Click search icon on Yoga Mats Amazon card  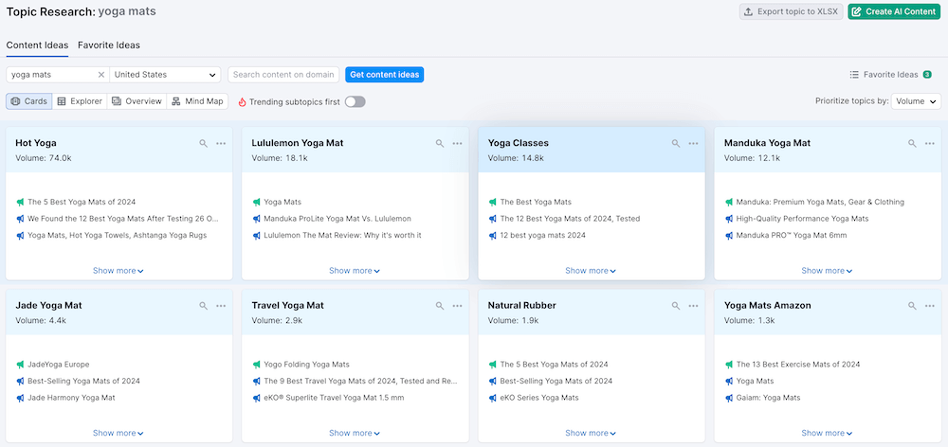pos(912,306)
